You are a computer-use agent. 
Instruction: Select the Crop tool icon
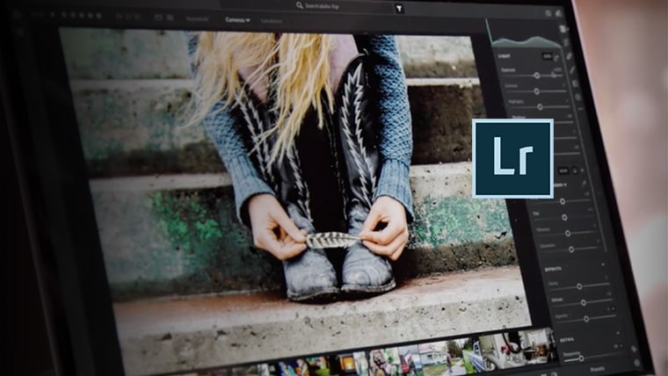pos(567,42)
